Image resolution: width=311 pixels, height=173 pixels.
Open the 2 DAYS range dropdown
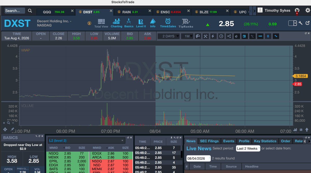coord(169,36)
